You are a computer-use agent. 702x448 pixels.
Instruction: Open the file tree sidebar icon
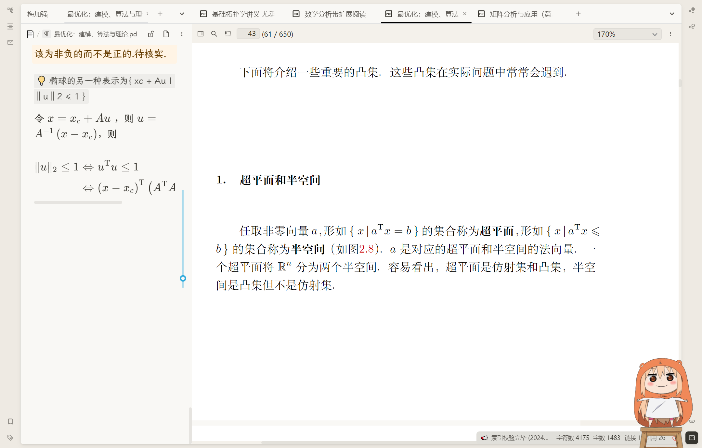point(10,10)
